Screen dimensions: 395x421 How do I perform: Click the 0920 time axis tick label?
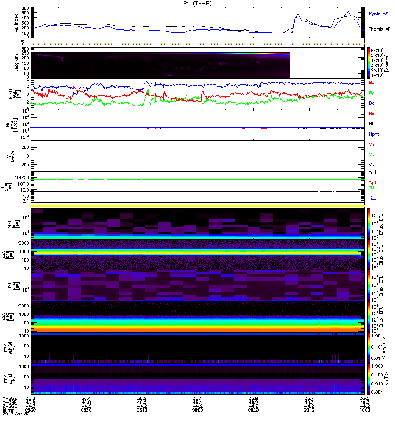click(253, 410)
